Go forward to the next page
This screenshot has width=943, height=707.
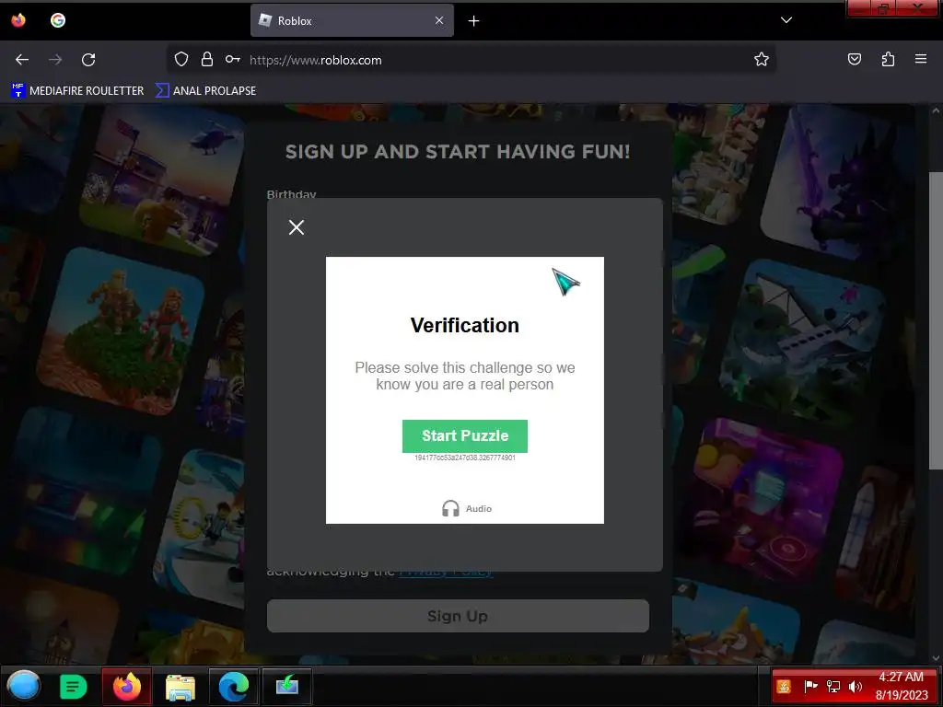point(55,60)
